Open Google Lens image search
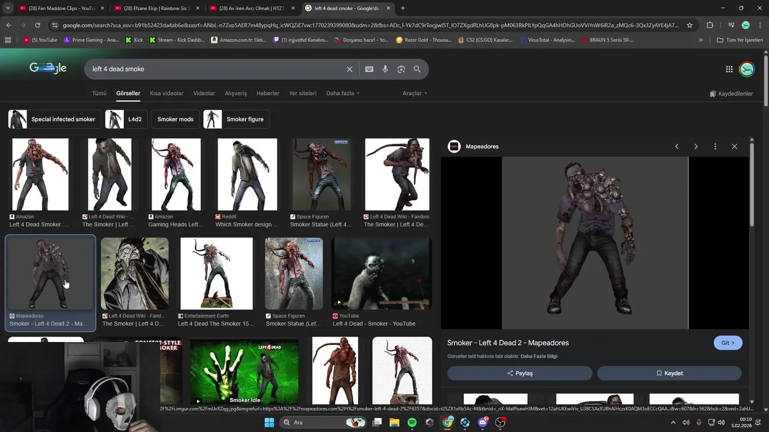The image size is (769, 432). point(401,69)
